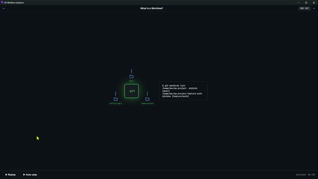
Task: Go forward with the right arrow
Action: (314, 8)
